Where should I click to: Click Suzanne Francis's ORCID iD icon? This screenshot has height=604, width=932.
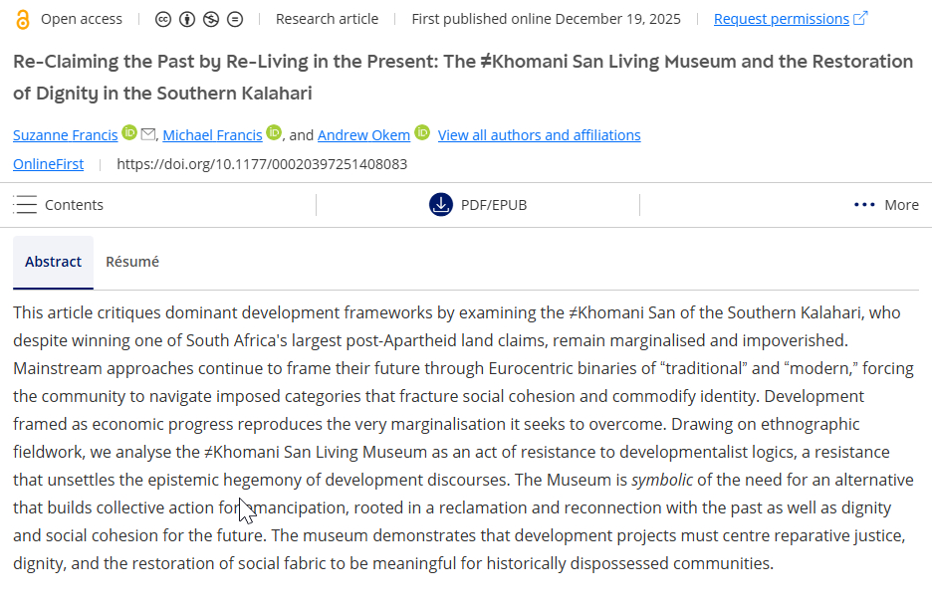[129, 133]
